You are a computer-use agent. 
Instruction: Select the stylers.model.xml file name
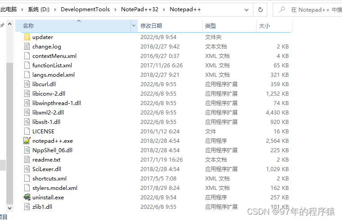click(55, 188)
